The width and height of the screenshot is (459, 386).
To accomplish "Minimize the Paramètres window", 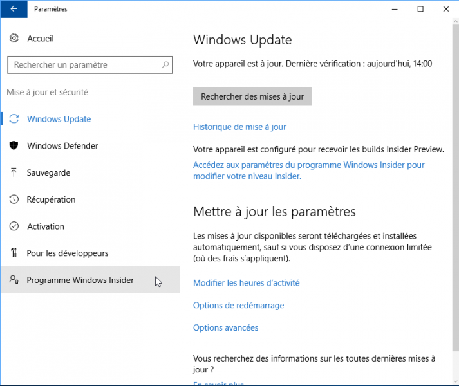I will coord(395,9).
